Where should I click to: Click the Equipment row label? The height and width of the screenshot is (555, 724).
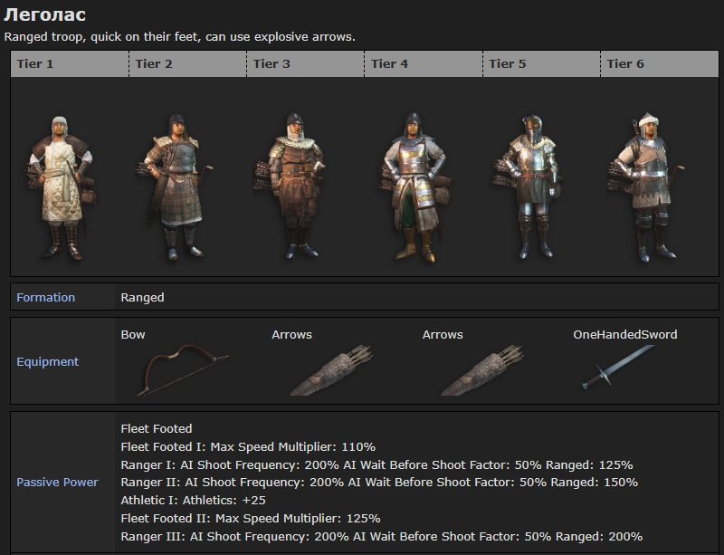(47, 361)
